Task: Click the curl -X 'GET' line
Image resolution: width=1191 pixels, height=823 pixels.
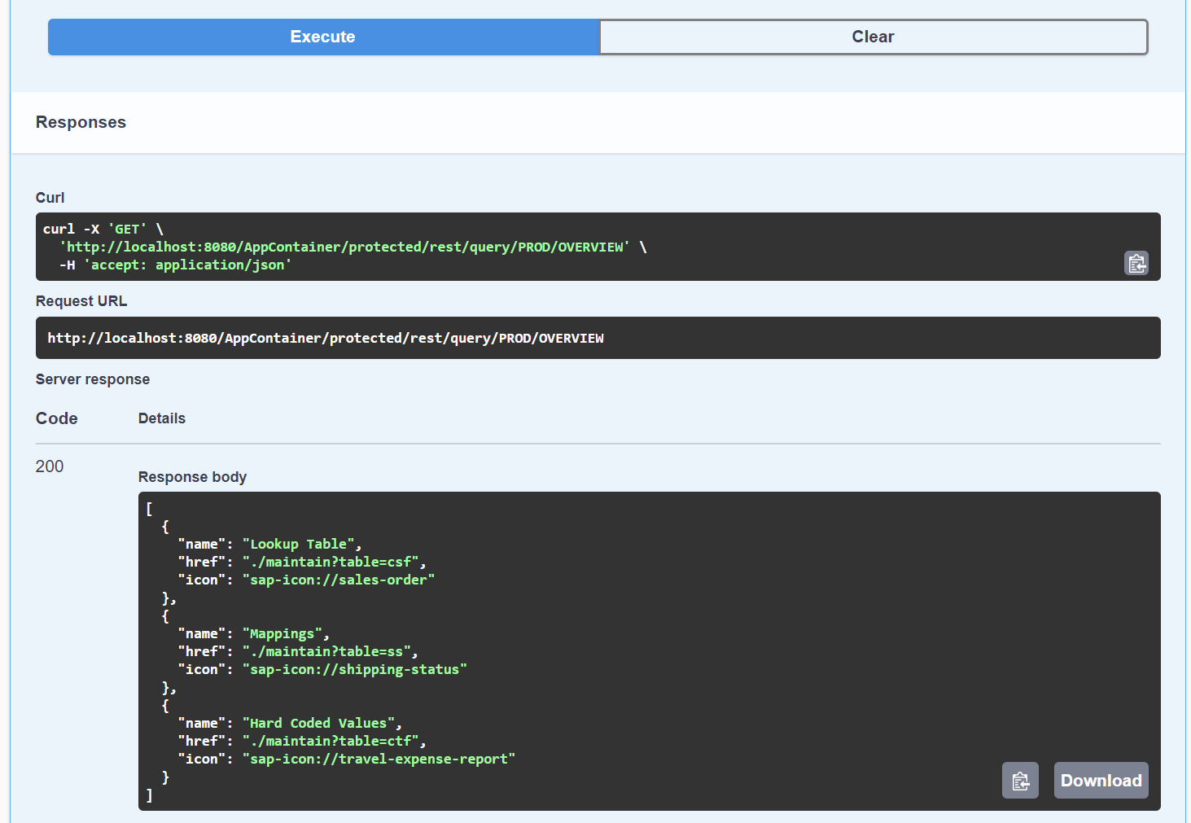Action: click(103, 229)
